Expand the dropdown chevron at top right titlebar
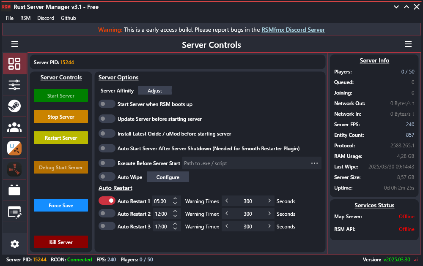 click(396, 7)
